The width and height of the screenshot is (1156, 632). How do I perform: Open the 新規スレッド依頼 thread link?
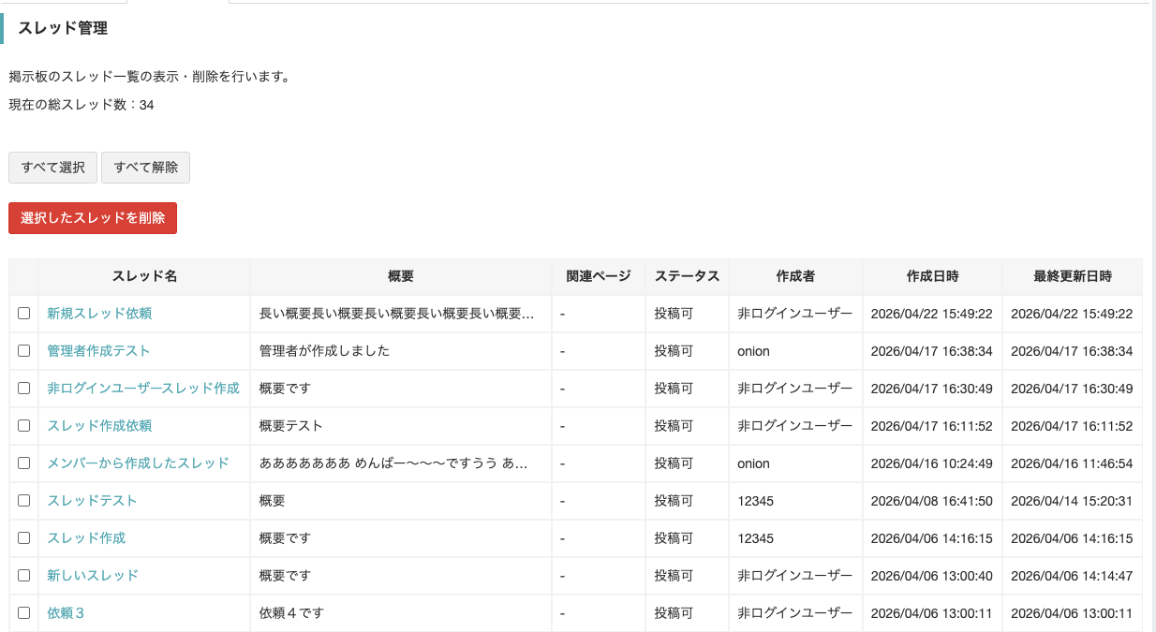tap(99, 314)
